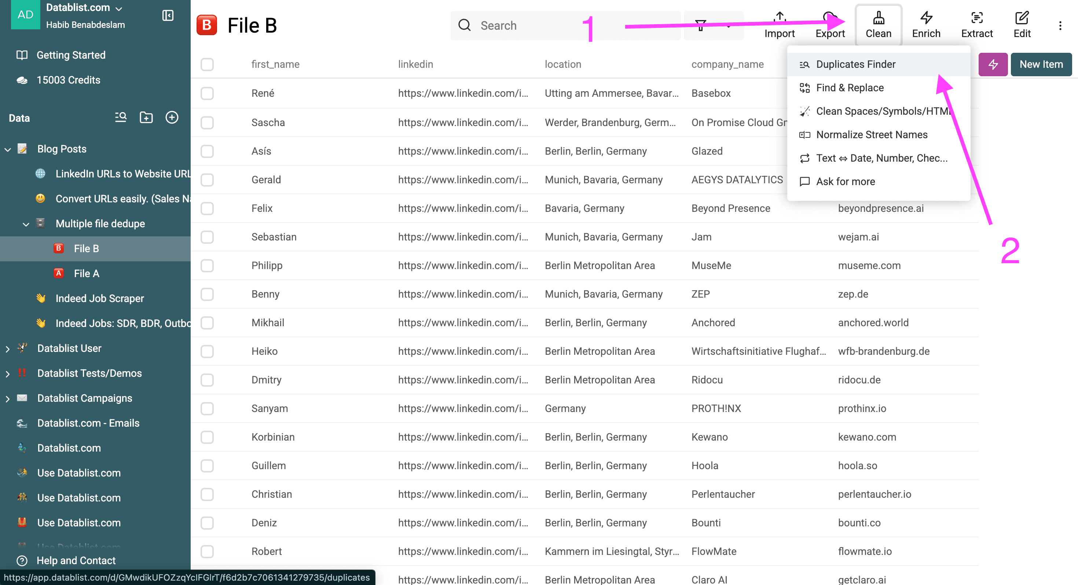Image resolution: width=1078 pixels, height=585 pixels.
Task: Open the Enrich tool
Action: click(x=926, y=25)
